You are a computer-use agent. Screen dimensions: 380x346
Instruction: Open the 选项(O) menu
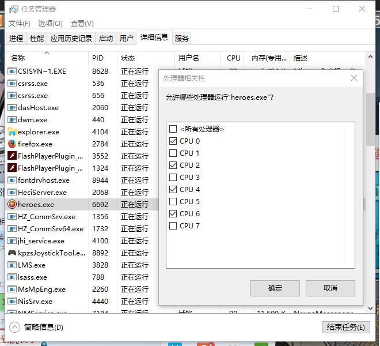point(51,24)
